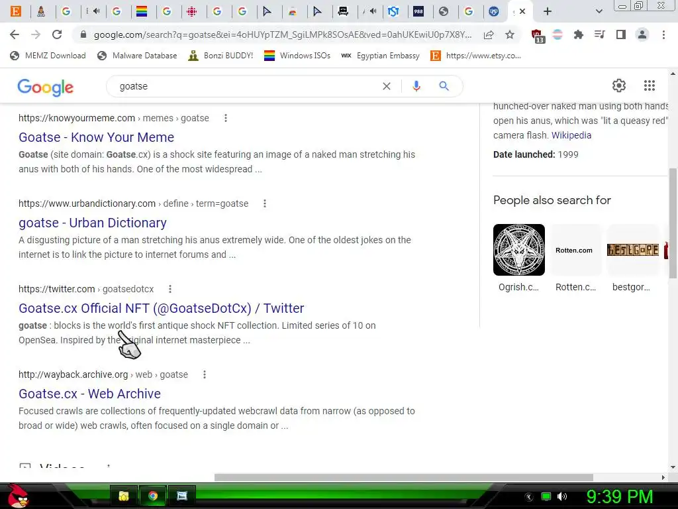
Task: Open the third taskbar app window
Action: pos(182,496)
